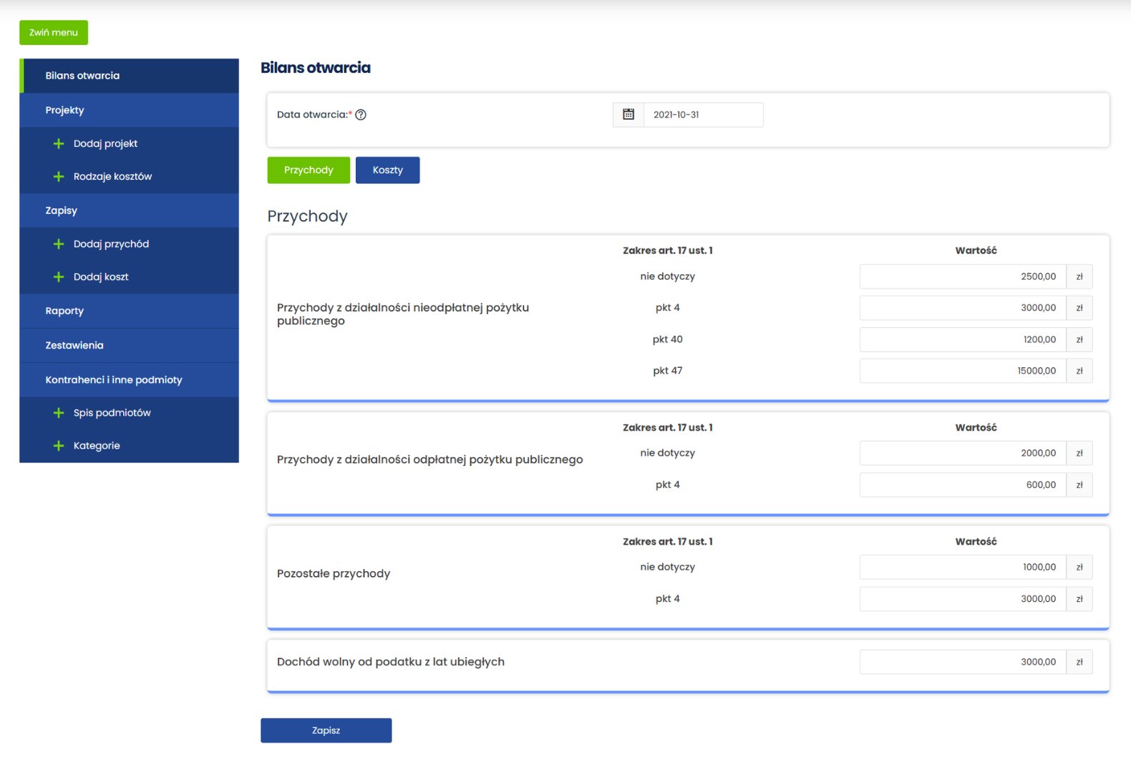Edit the pkt 47 value field 15000,00

pyautogui.click(x=962, y=371)
